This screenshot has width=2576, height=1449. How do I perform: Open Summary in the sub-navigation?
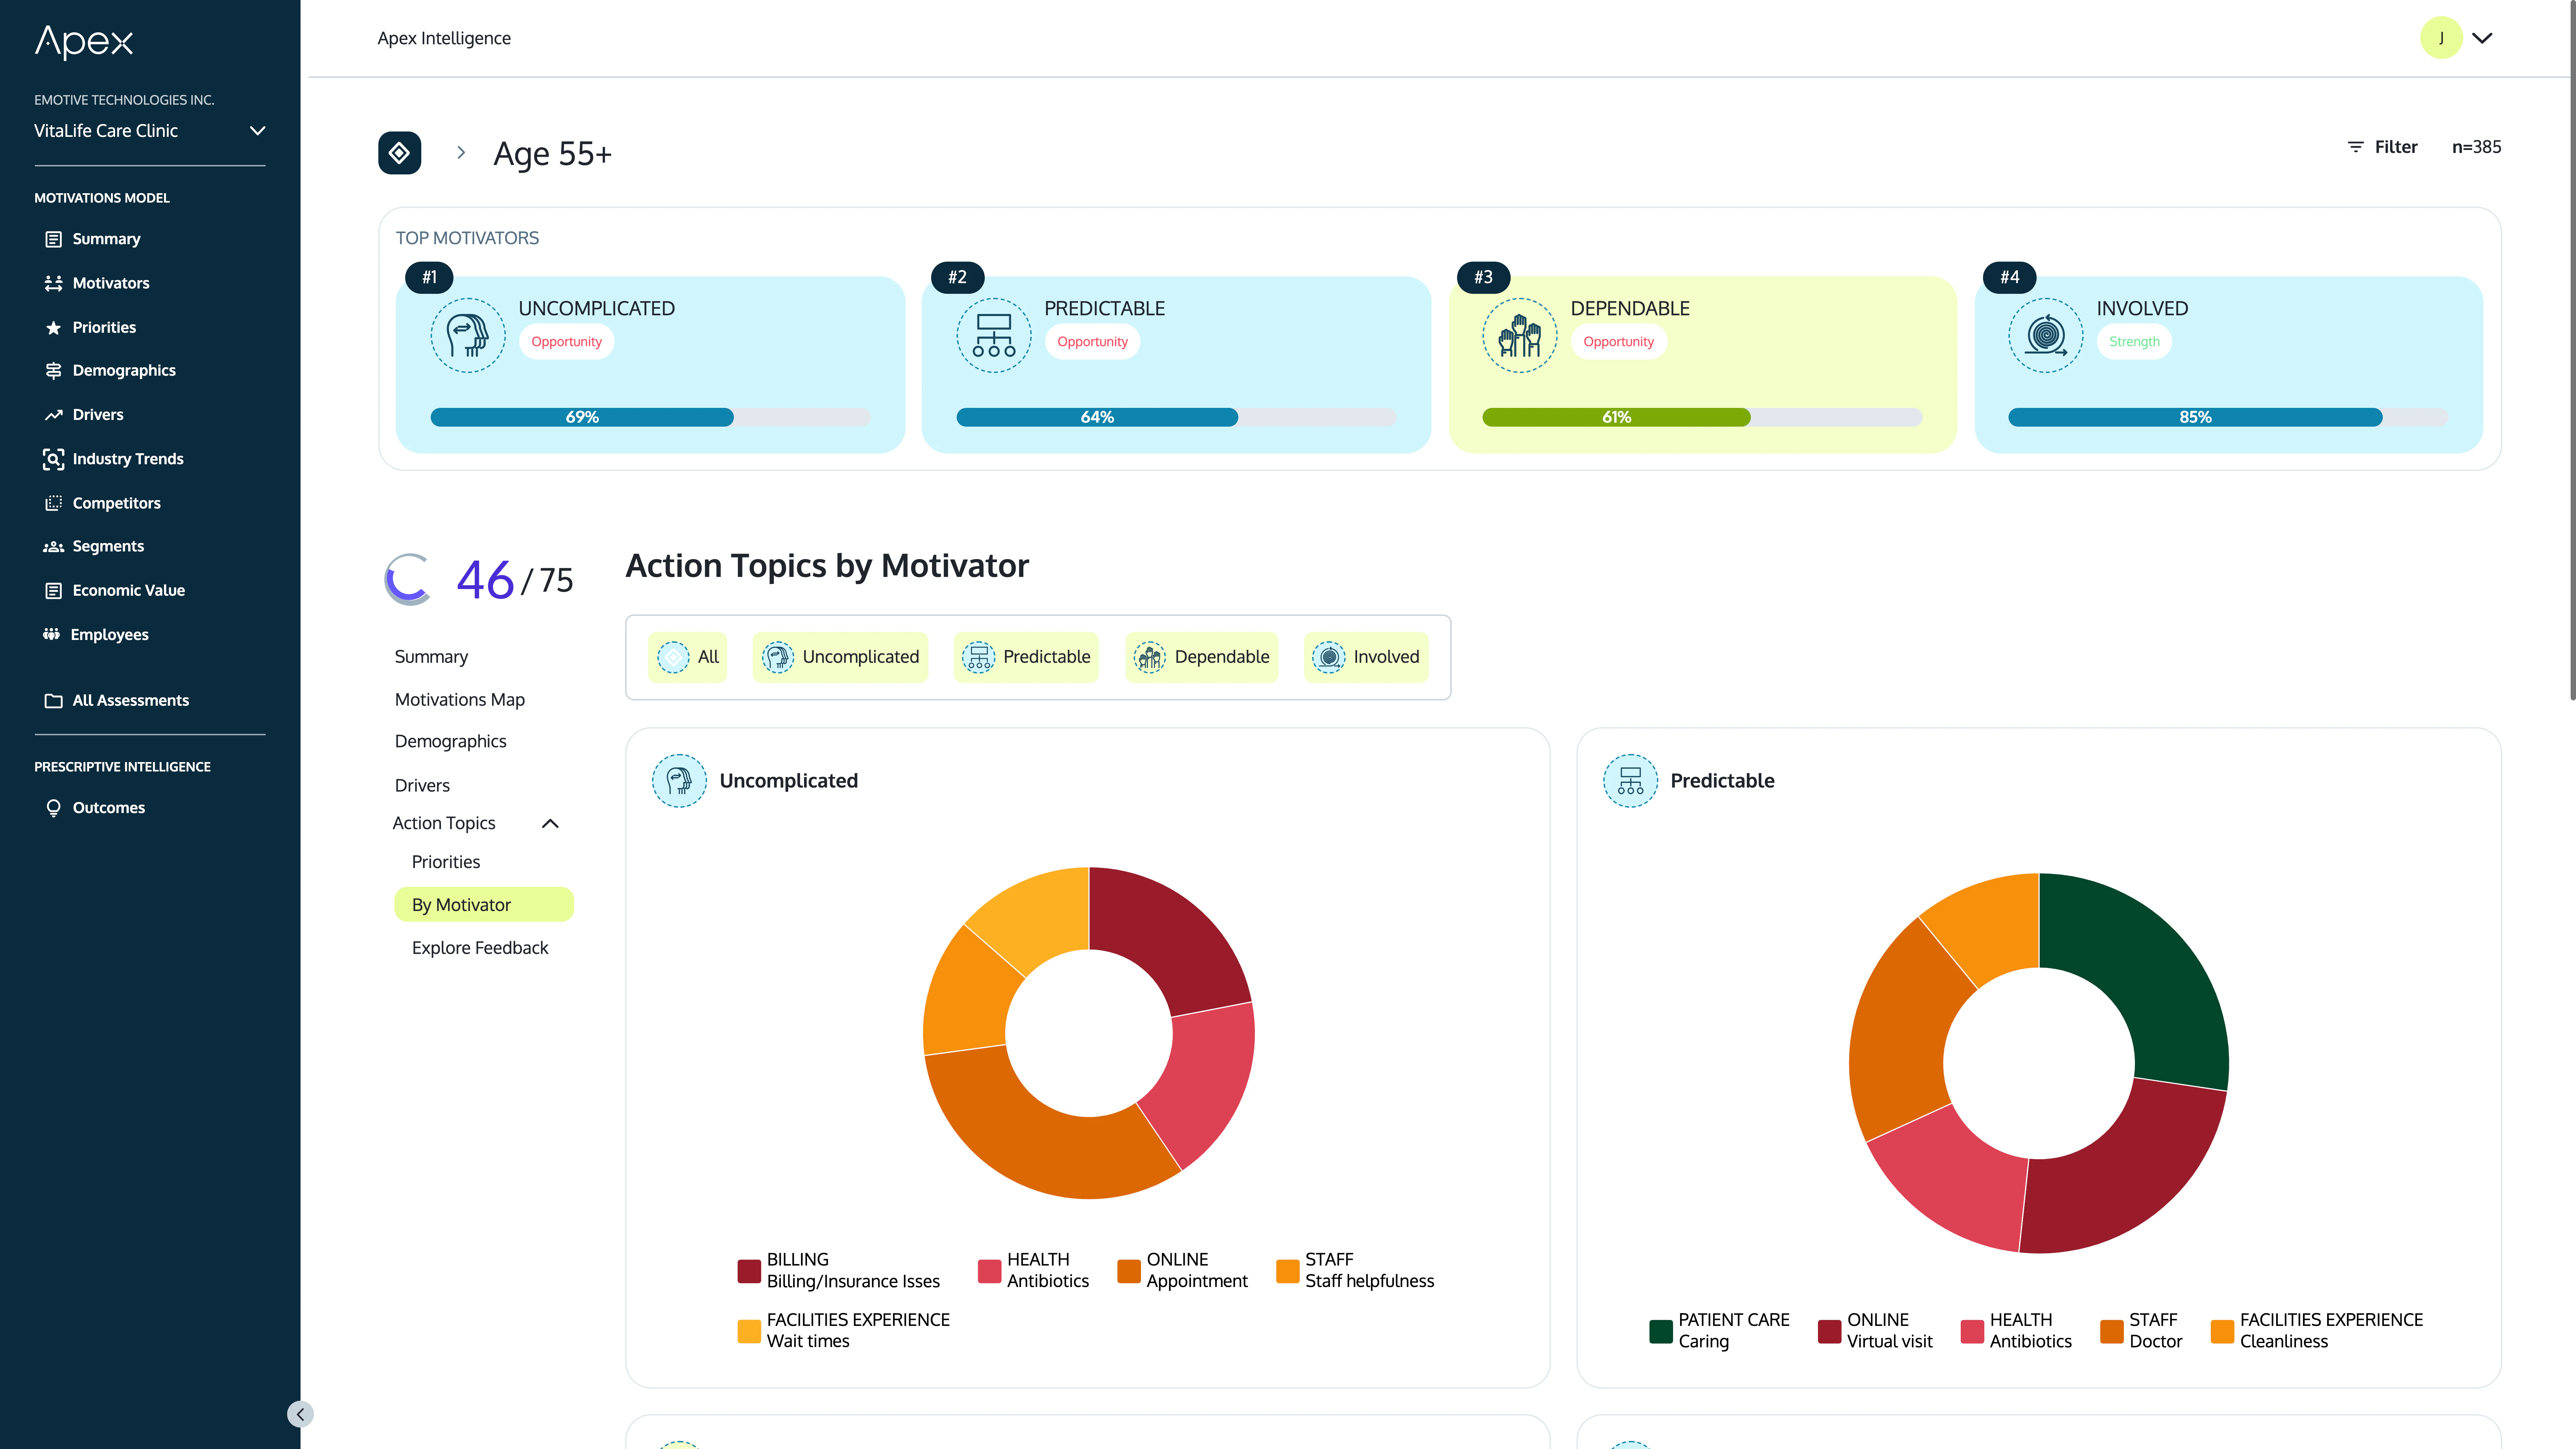(x=431, y=657)
